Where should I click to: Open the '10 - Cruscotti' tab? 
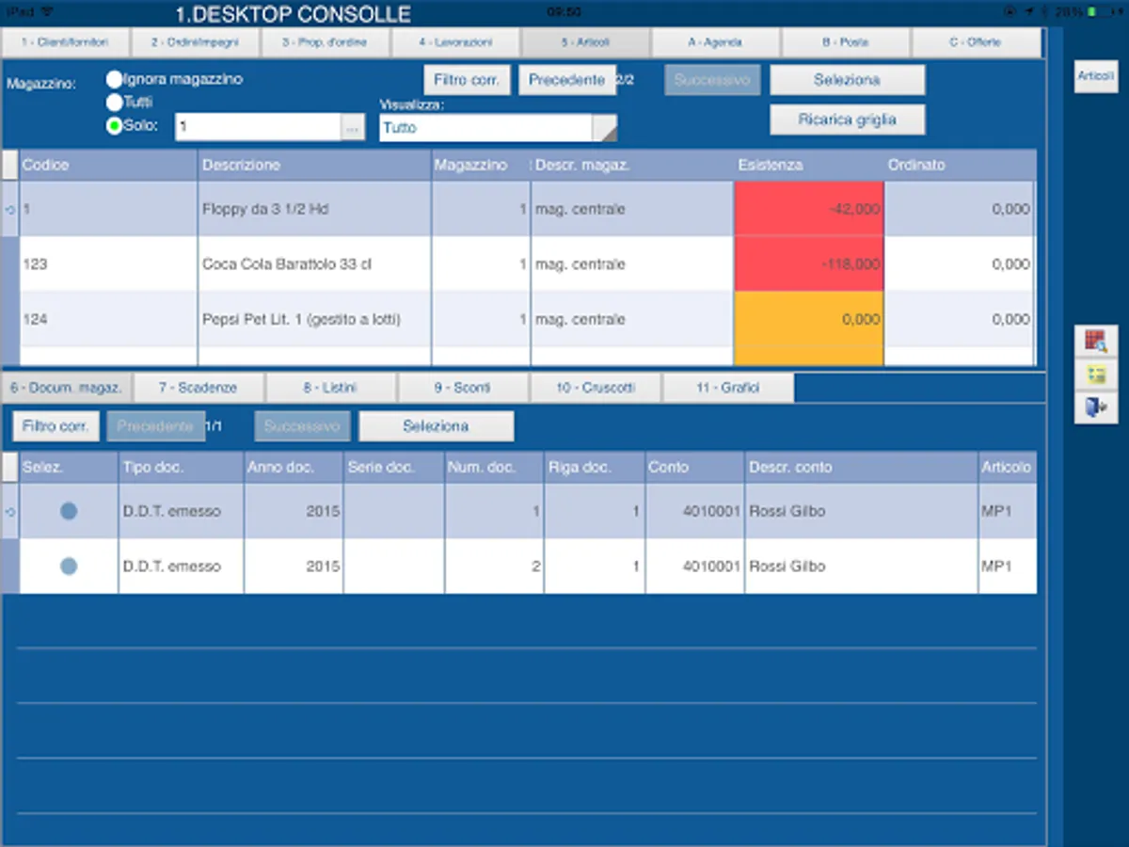coord(595,388)
